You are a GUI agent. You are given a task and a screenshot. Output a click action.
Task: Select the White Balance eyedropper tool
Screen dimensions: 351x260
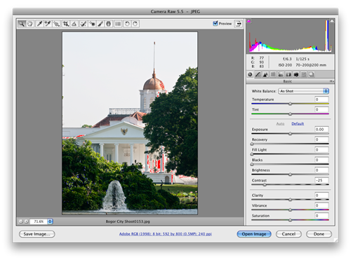tap(39, 24)
